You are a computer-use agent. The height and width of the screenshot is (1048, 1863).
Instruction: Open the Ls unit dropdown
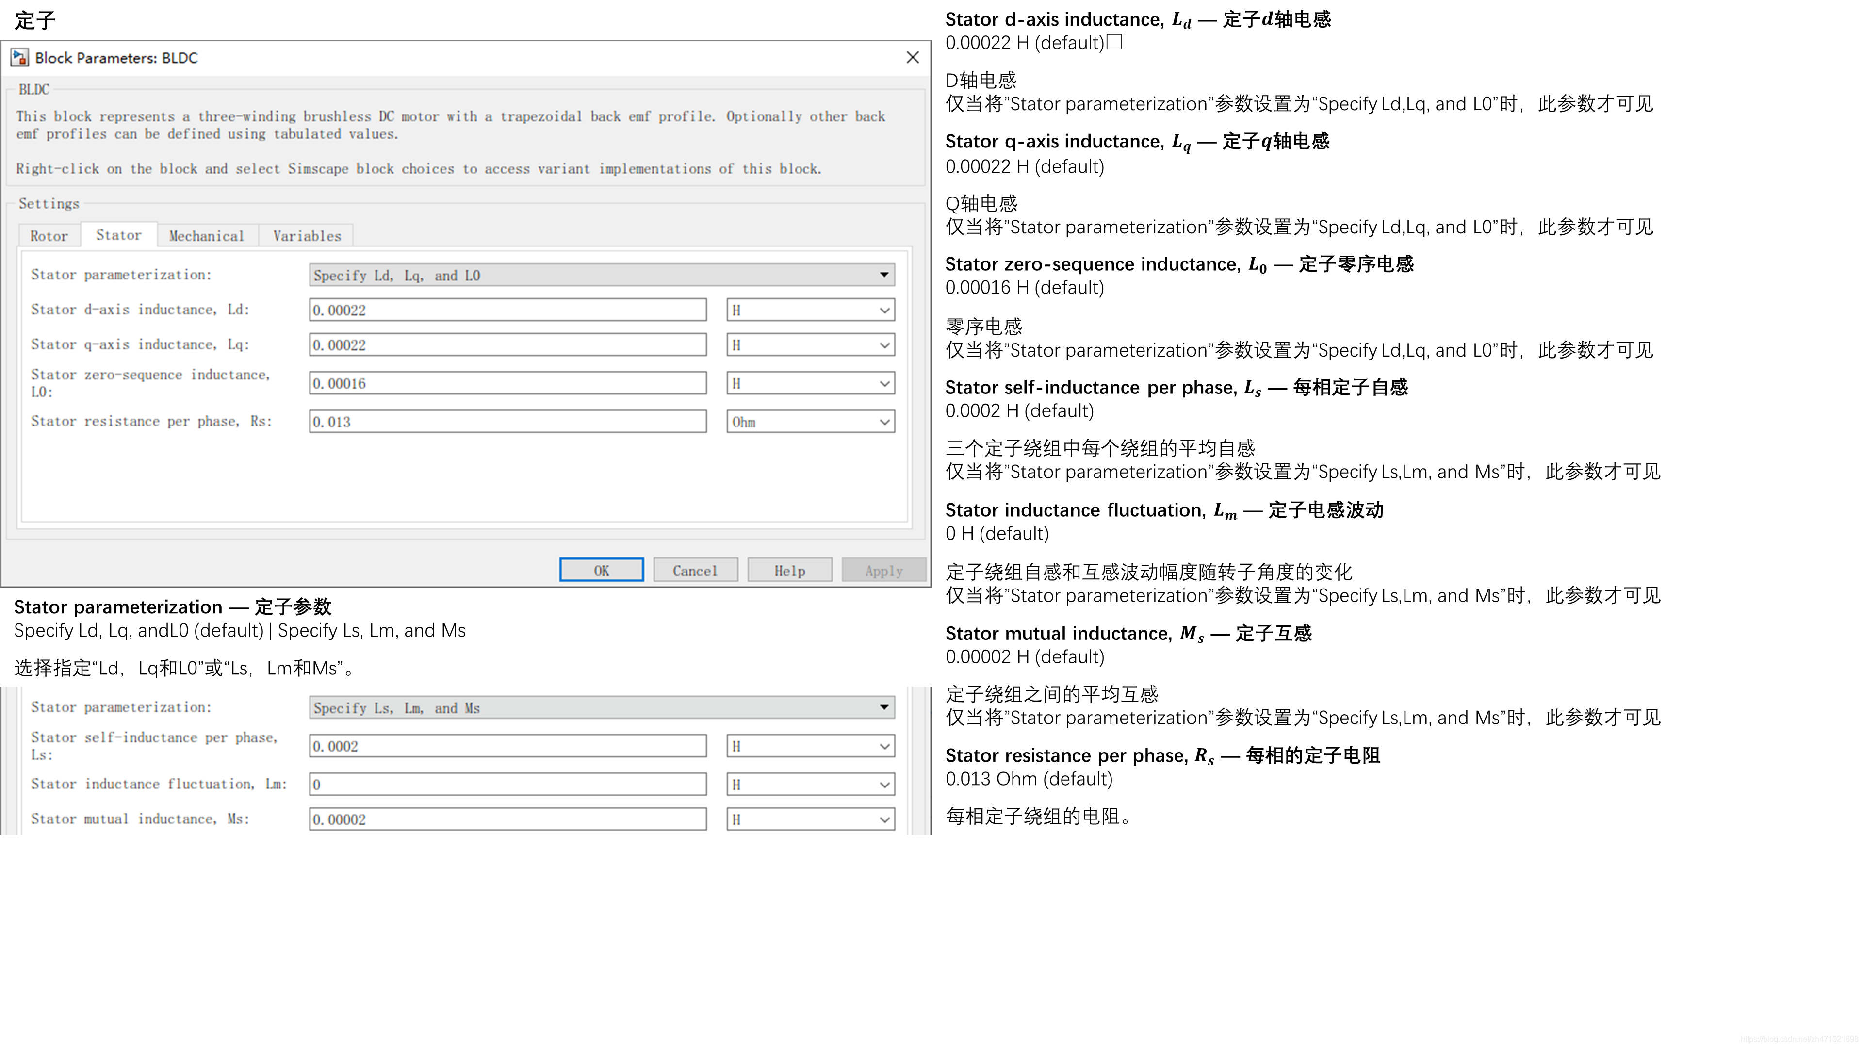(x=811, y=746)
